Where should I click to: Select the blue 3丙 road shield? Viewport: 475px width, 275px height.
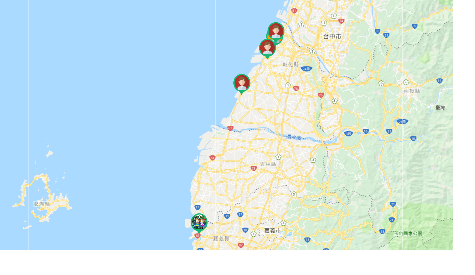[x=349, y=134]
